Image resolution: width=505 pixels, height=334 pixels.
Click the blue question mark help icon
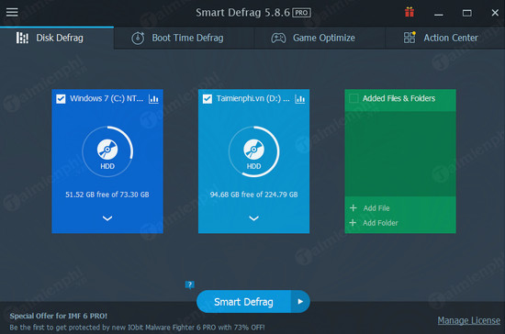(x=190, y=284)
